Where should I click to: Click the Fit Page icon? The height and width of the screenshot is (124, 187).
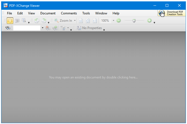coord(88,21)
